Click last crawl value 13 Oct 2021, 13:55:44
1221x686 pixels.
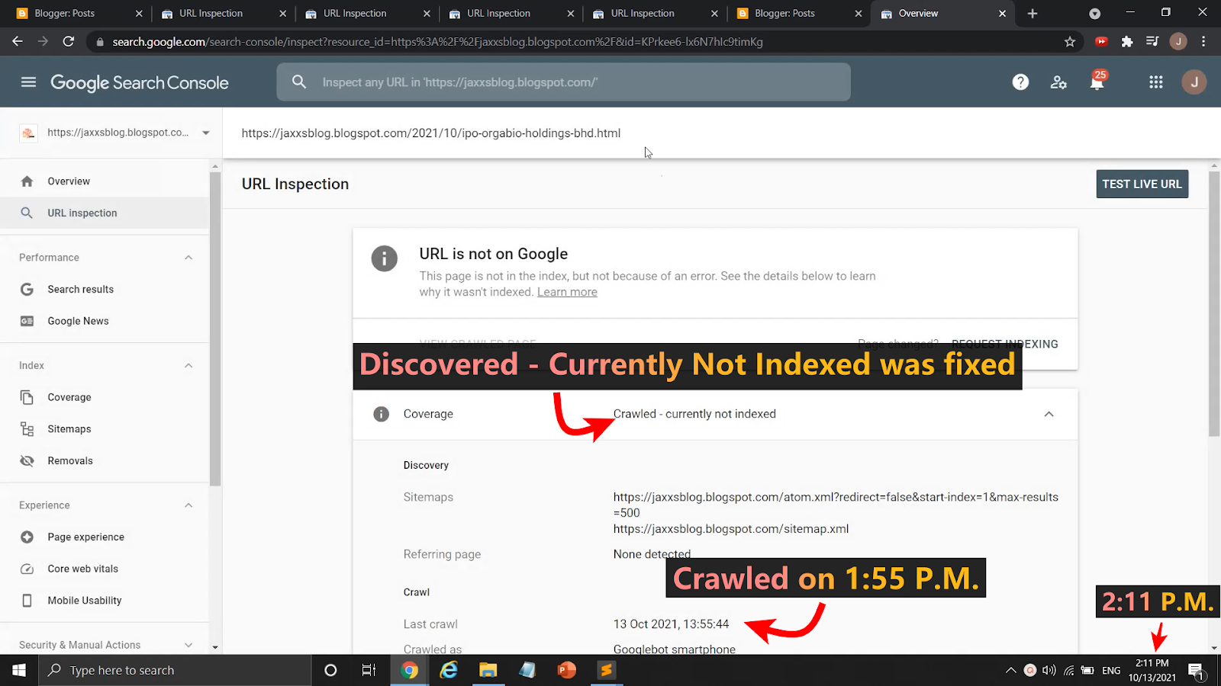tap(671, 624)
